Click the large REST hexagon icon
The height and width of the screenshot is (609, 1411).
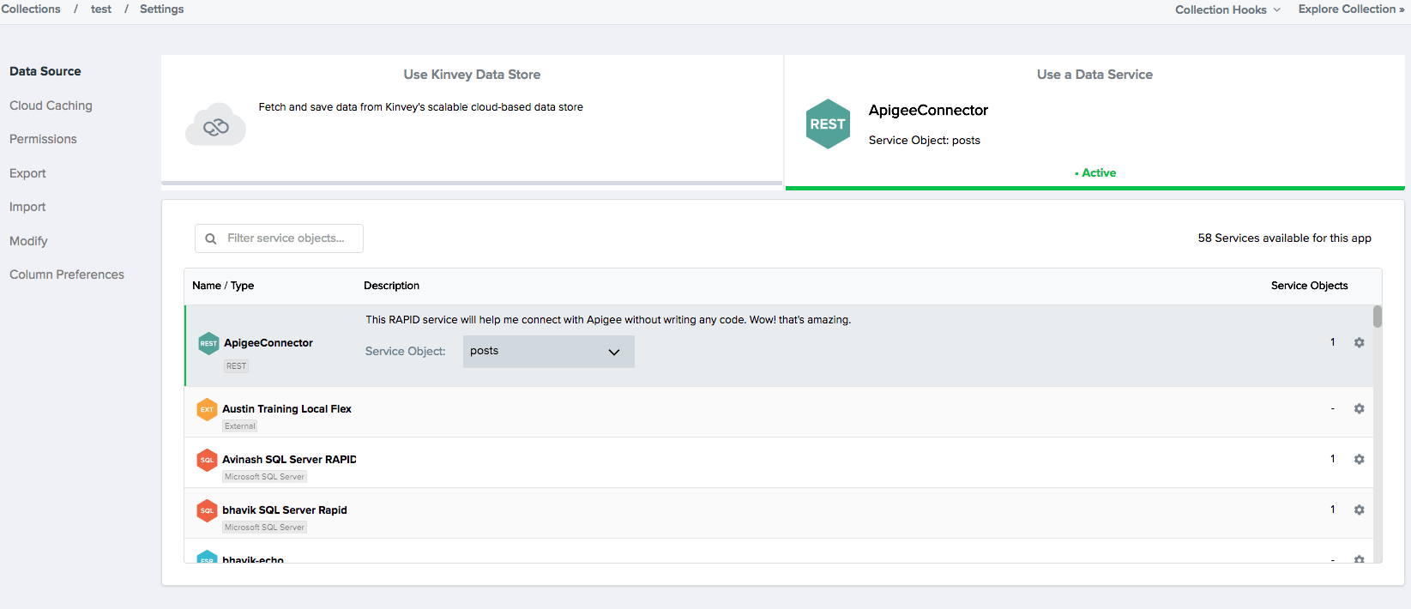pos(828,124)
